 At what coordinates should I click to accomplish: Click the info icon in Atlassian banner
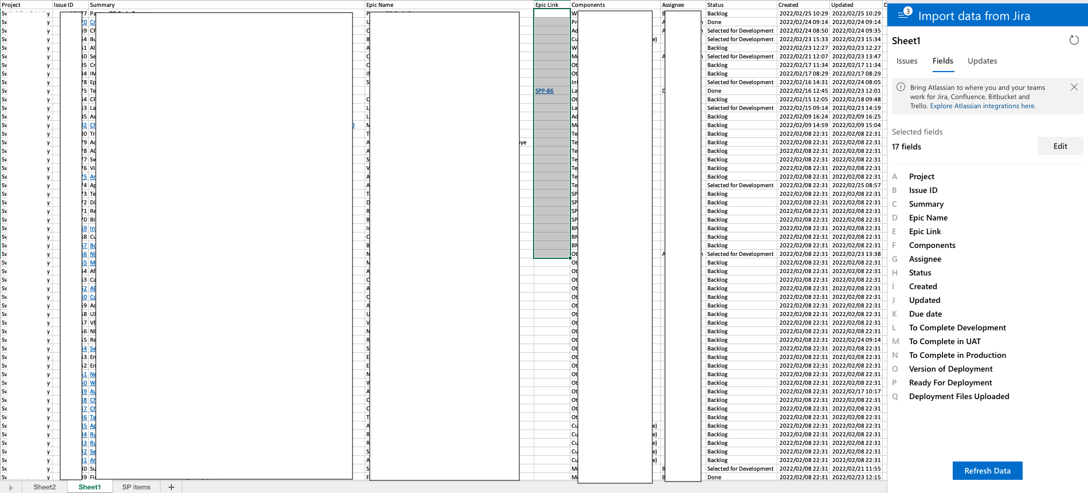901,87
